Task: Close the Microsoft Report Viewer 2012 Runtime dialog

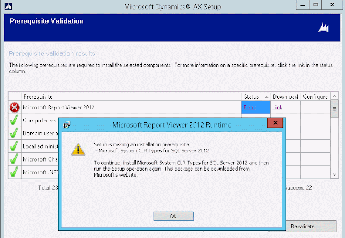Action: pyautogui.click(x=275, y=123)
